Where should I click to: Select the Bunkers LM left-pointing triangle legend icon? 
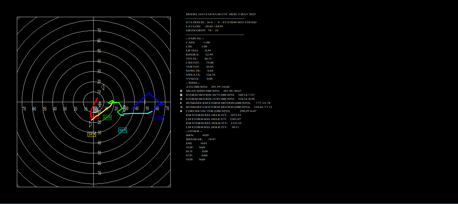tap(181, 107)
